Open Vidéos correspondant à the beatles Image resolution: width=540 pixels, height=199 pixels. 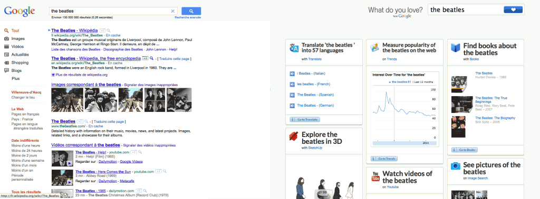pos(85,145)
